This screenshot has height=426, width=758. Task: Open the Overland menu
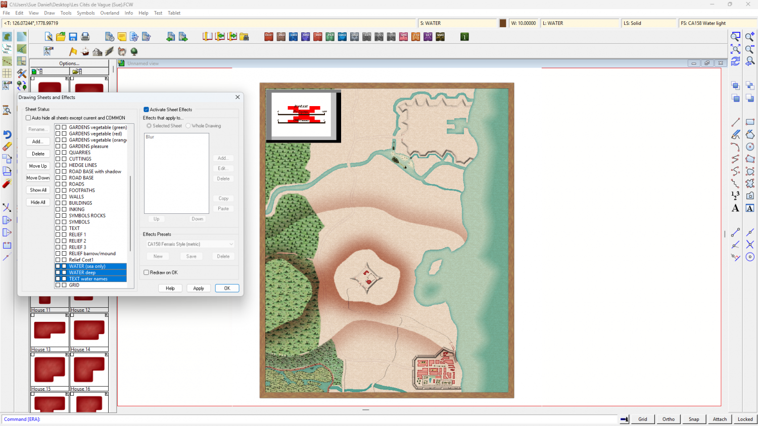[x=110, y=13]
